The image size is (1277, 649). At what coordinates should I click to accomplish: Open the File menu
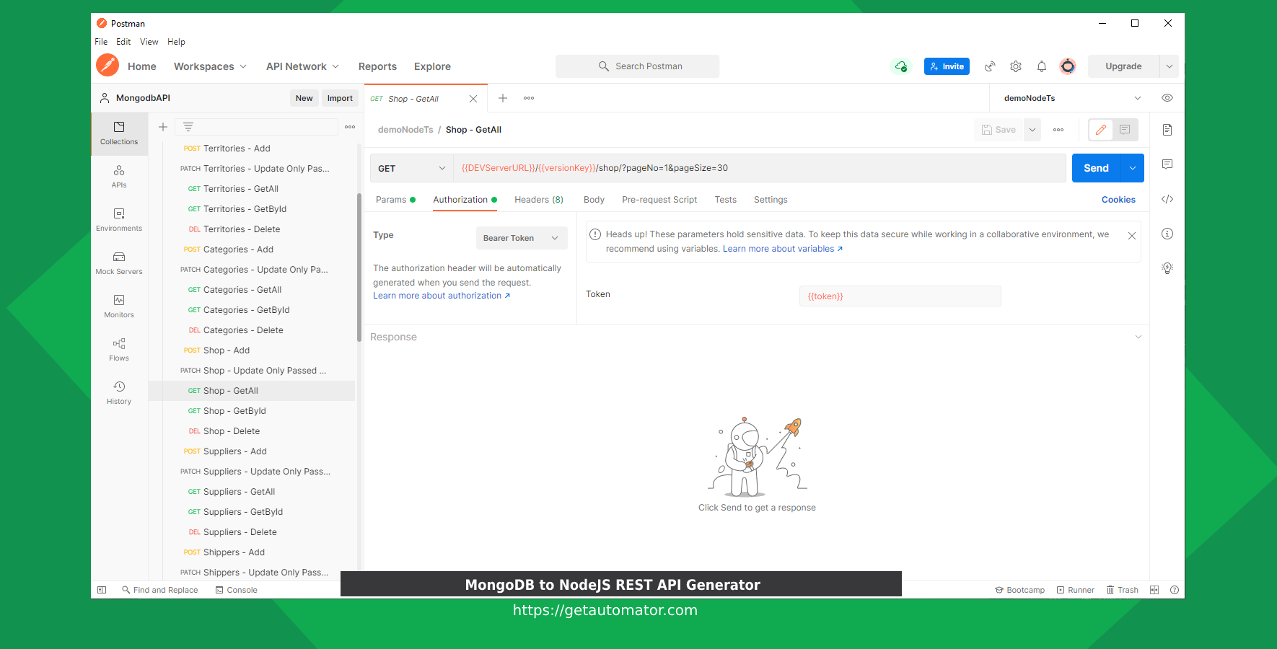point(101,42)
